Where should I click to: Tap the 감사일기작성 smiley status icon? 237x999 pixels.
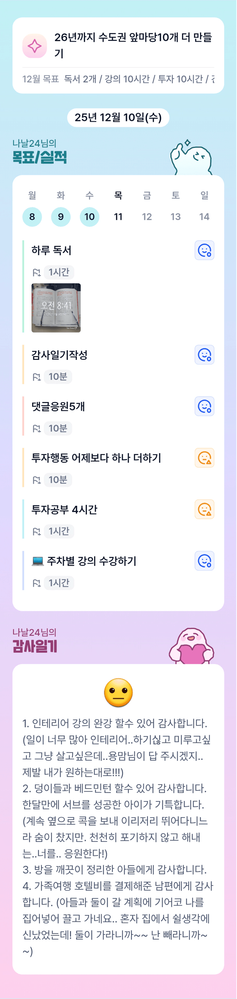click(204, 355)
